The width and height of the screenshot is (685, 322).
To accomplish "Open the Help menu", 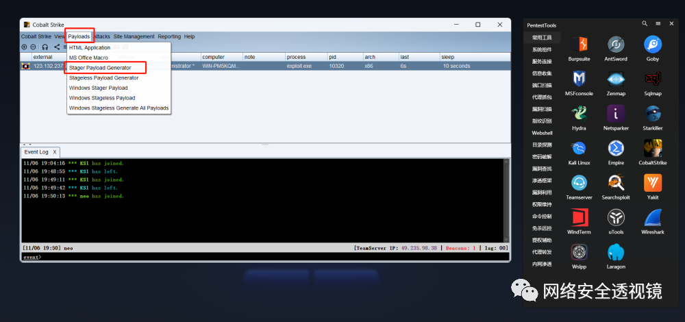I will click(x=189, y=37).
